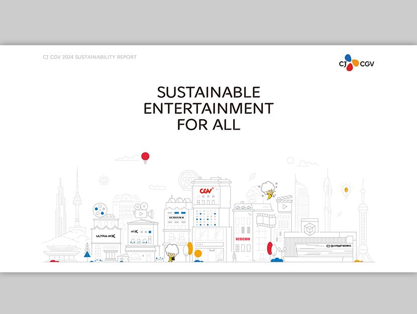Viewport: 417px width, 314px height.
Task: Click the red hot air balloon
Action: (x=146, y=157)
